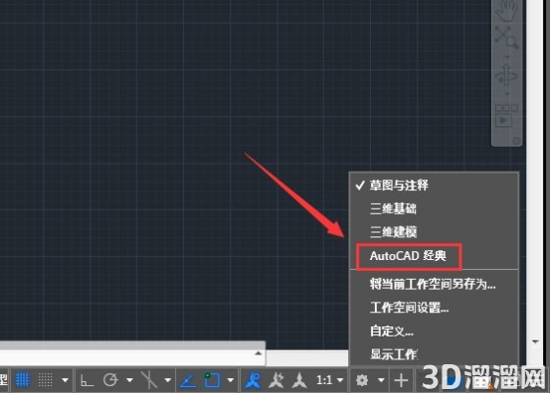Click the workspace switching gear icon
550x393 pixels.
(x=362, y=380)
